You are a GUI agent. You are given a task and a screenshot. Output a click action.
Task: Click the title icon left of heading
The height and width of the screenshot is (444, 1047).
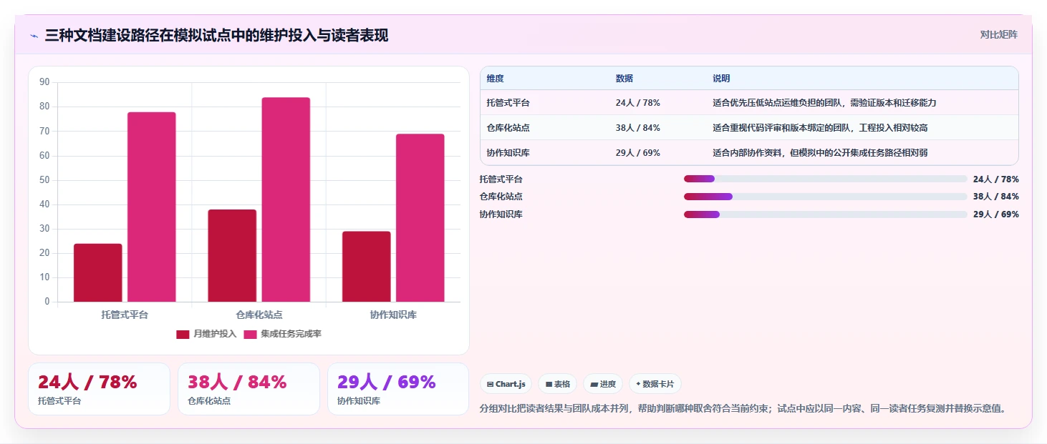34,36
